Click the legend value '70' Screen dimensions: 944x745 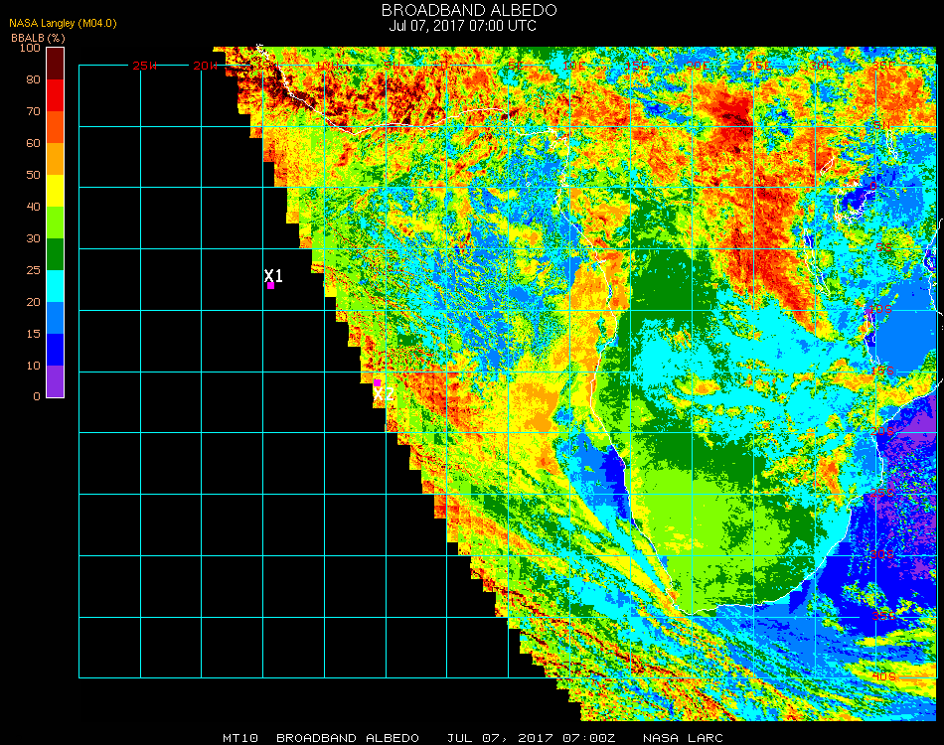pos(33,111)
